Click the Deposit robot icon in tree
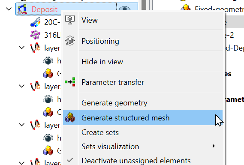Image resolution: width=244 pixels, height=165 pixels. click(22, 9)
